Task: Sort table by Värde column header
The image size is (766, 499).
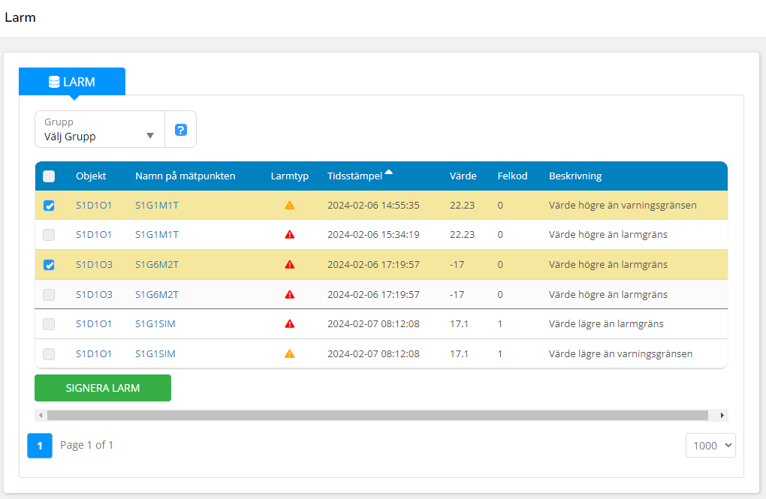Action: [463, 176]
